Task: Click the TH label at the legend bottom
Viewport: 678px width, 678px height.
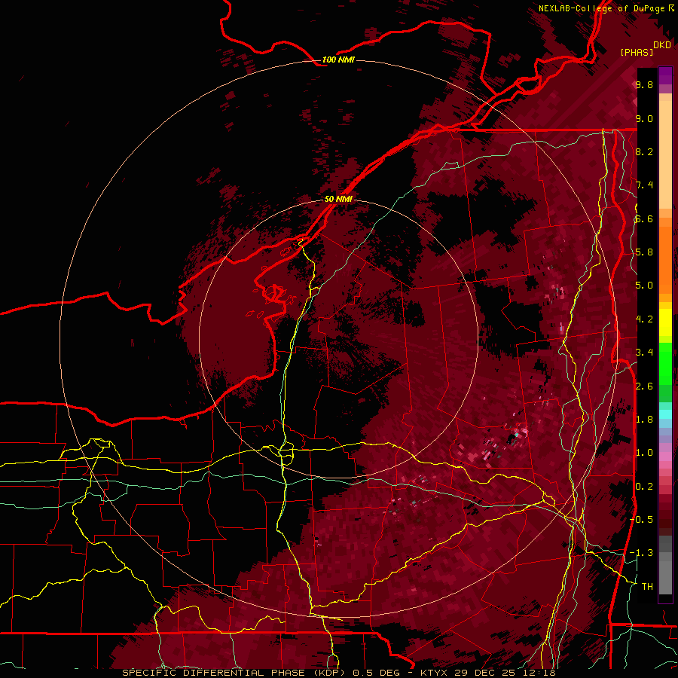Action: [647, 587]
